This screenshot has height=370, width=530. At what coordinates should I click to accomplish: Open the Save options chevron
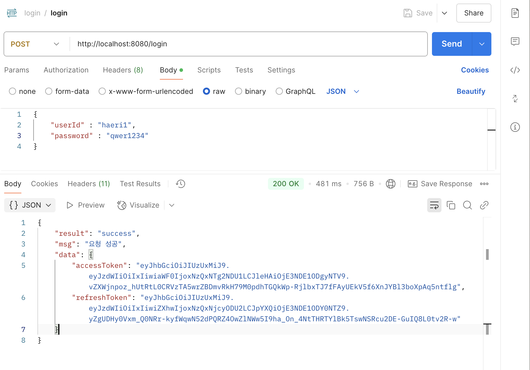(444, 13)
